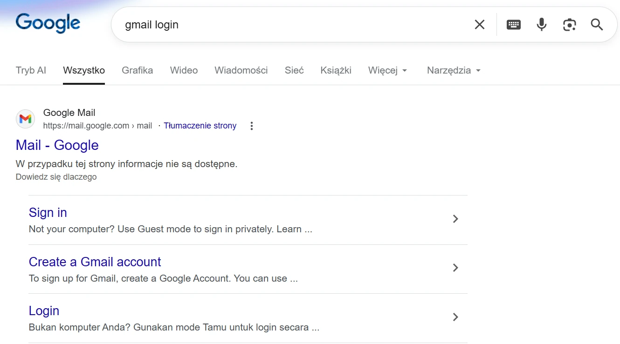The height and width of the screenshot is (344, 620).
Task: Click the magnifying glass search icon
Action: tap(597, 24)
